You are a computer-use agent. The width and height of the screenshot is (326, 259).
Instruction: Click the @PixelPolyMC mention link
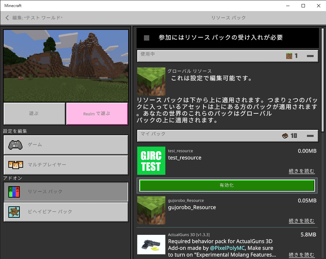tap(227, 248)
